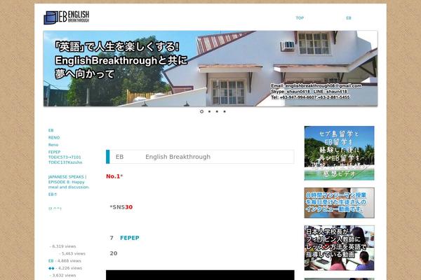Screen dimensions: 421x280
Task: Click the '*SNS30' text line
Action: 121,207
